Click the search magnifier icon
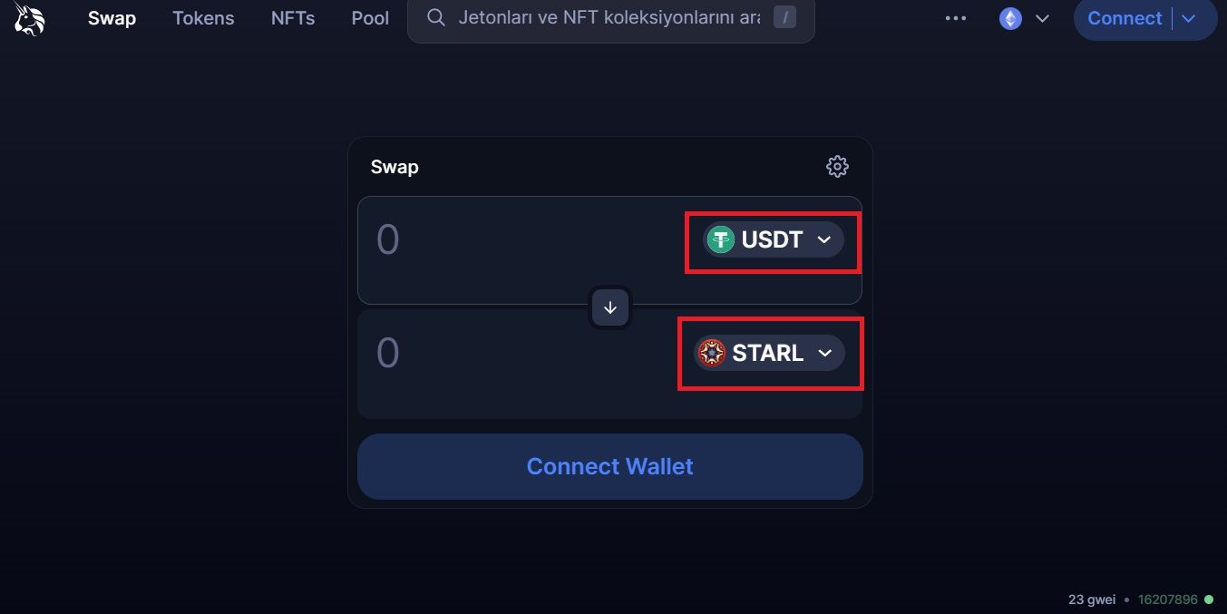This screenshot has width=1227, height=614. 436,18
